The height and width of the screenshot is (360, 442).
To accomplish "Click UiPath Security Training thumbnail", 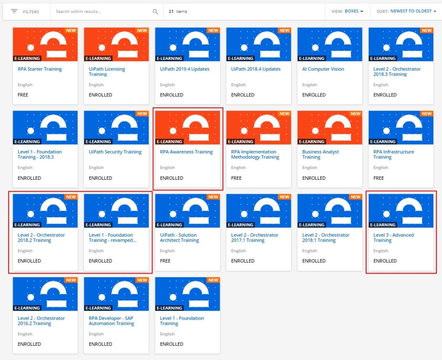I will [116, 128].
